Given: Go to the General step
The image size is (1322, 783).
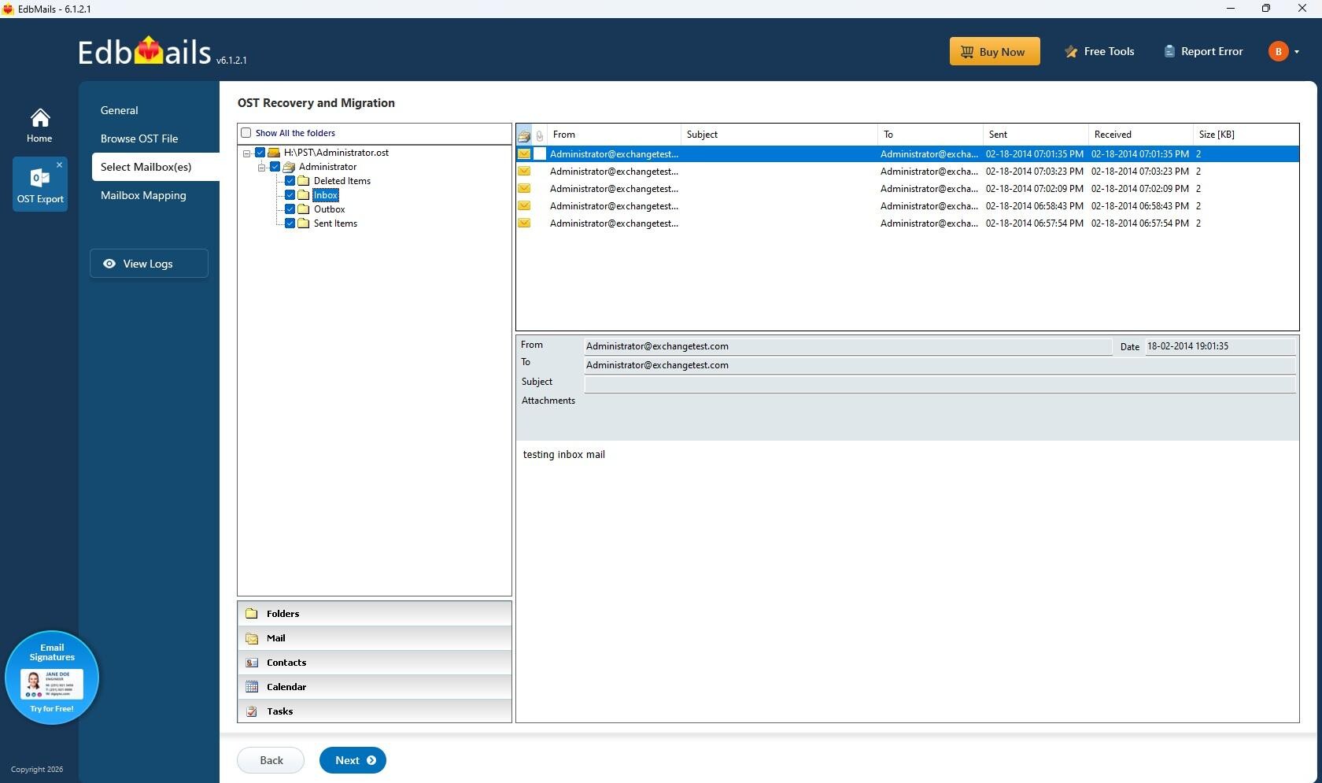Looking at the screenshot, I should pyautogui.click(x=120, y=110).
